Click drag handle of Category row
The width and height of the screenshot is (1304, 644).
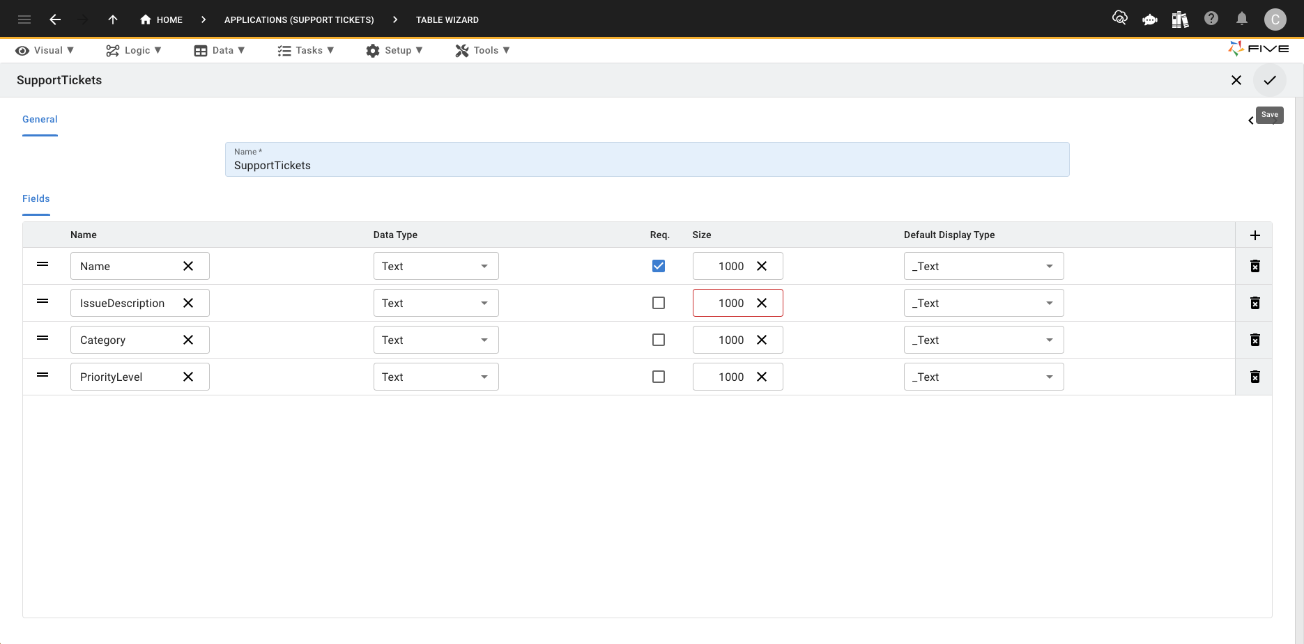(43, 338)
